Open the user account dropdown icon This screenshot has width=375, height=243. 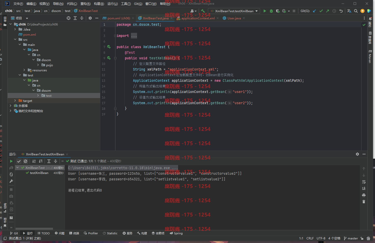tap(194, 11)
